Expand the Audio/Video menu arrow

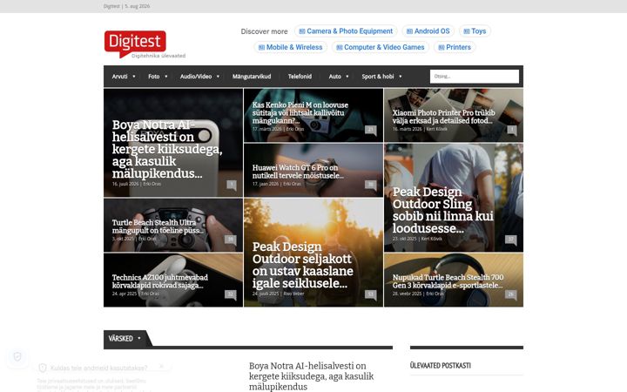[218, 77]
